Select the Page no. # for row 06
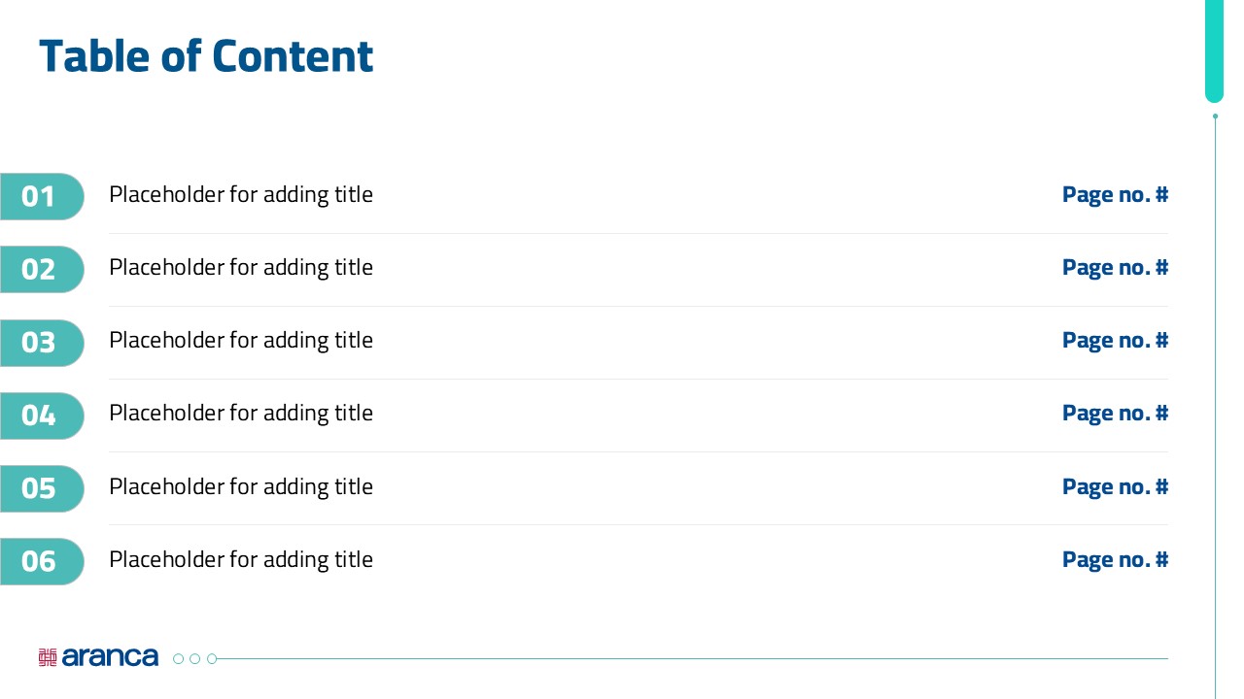Viewport: 1244px width, 699px height. tap(1115, 559)
